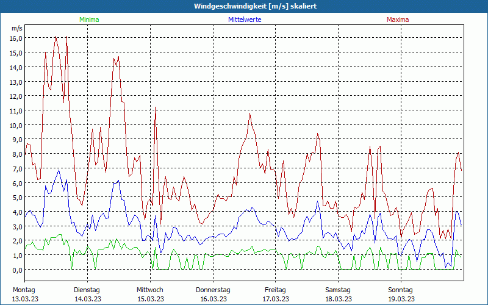
Task: Click the 14,0 y-axis value
Action: coord(17,68)
